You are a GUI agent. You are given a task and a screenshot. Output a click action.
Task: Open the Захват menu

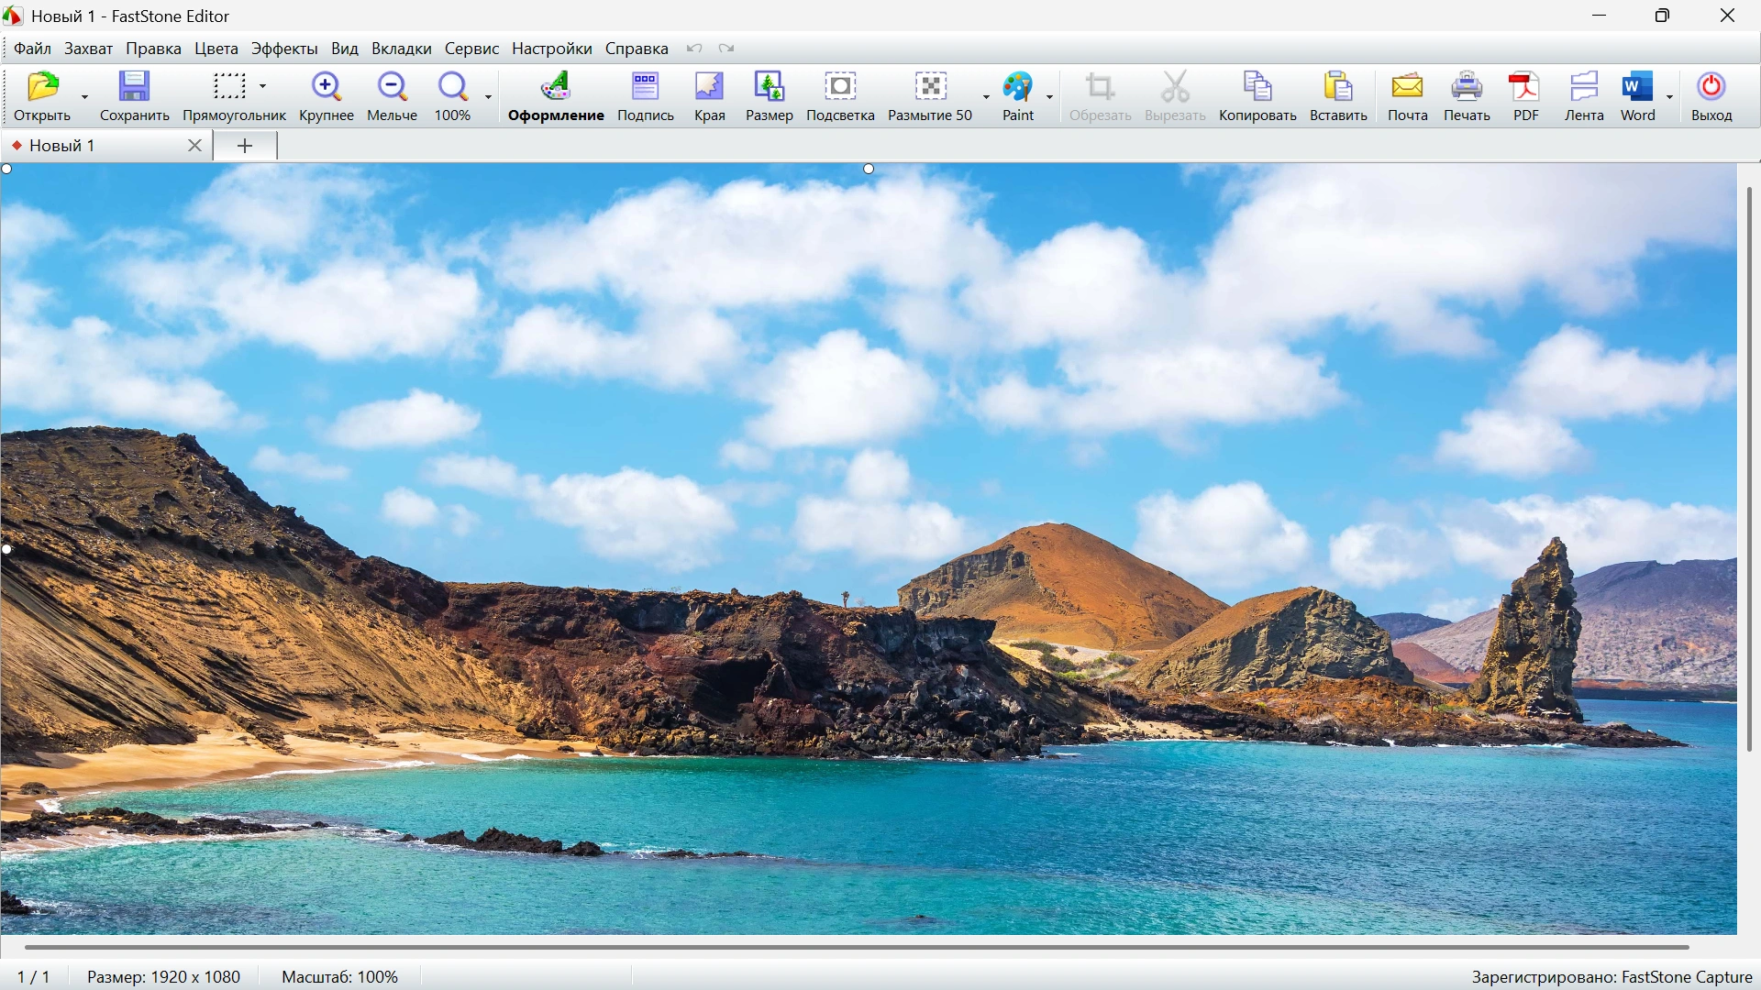click(x=88, y=49)
